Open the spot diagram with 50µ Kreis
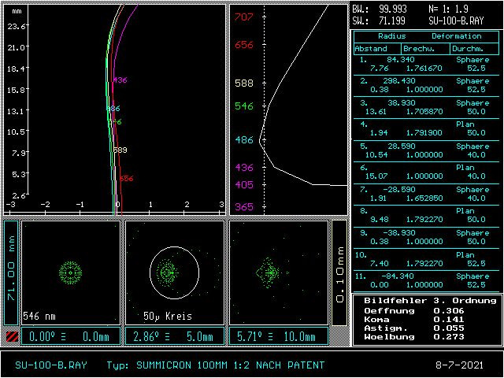 pyautogui.click(x=175, y=272)
